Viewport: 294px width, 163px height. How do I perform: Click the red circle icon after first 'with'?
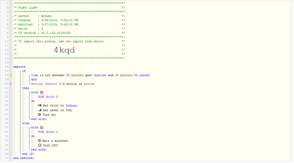[42, 93]
